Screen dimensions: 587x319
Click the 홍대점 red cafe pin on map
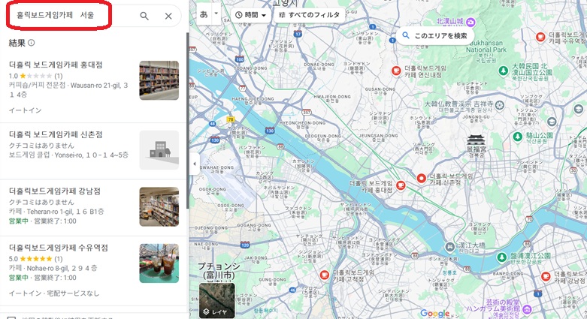[401, 185]
